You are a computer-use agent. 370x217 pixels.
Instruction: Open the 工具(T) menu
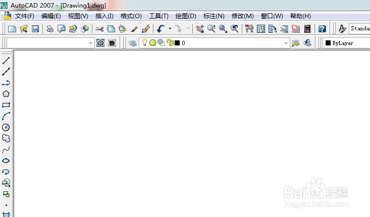point(158,16)
